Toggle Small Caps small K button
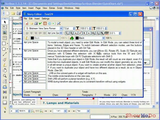160x120 pixels. tap(89, 33)
